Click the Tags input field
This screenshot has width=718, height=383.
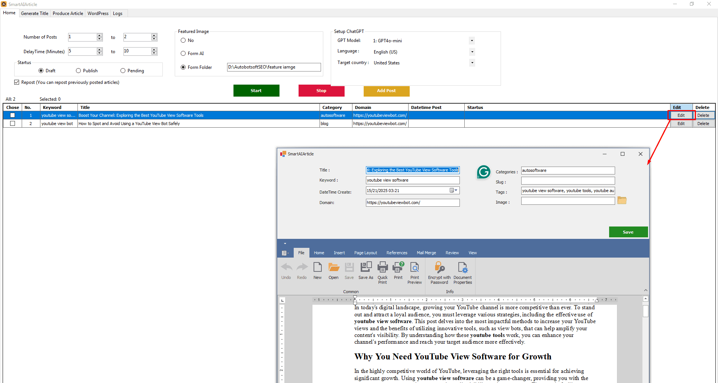(x=568, y=191)
